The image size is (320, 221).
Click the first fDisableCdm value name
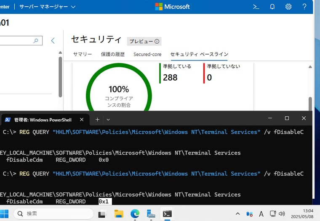24,160
